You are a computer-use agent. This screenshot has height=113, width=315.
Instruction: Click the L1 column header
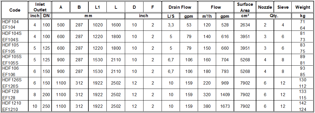click(97, 7)
